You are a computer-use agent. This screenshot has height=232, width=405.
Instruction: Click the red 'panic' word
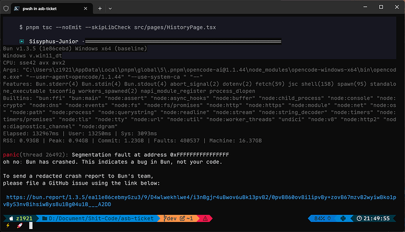[x=11, y=155]
